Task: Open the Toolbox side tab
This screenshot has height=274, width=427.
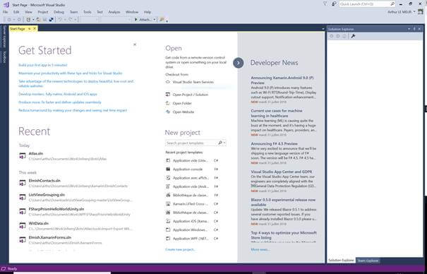Action: coord(4,57)
